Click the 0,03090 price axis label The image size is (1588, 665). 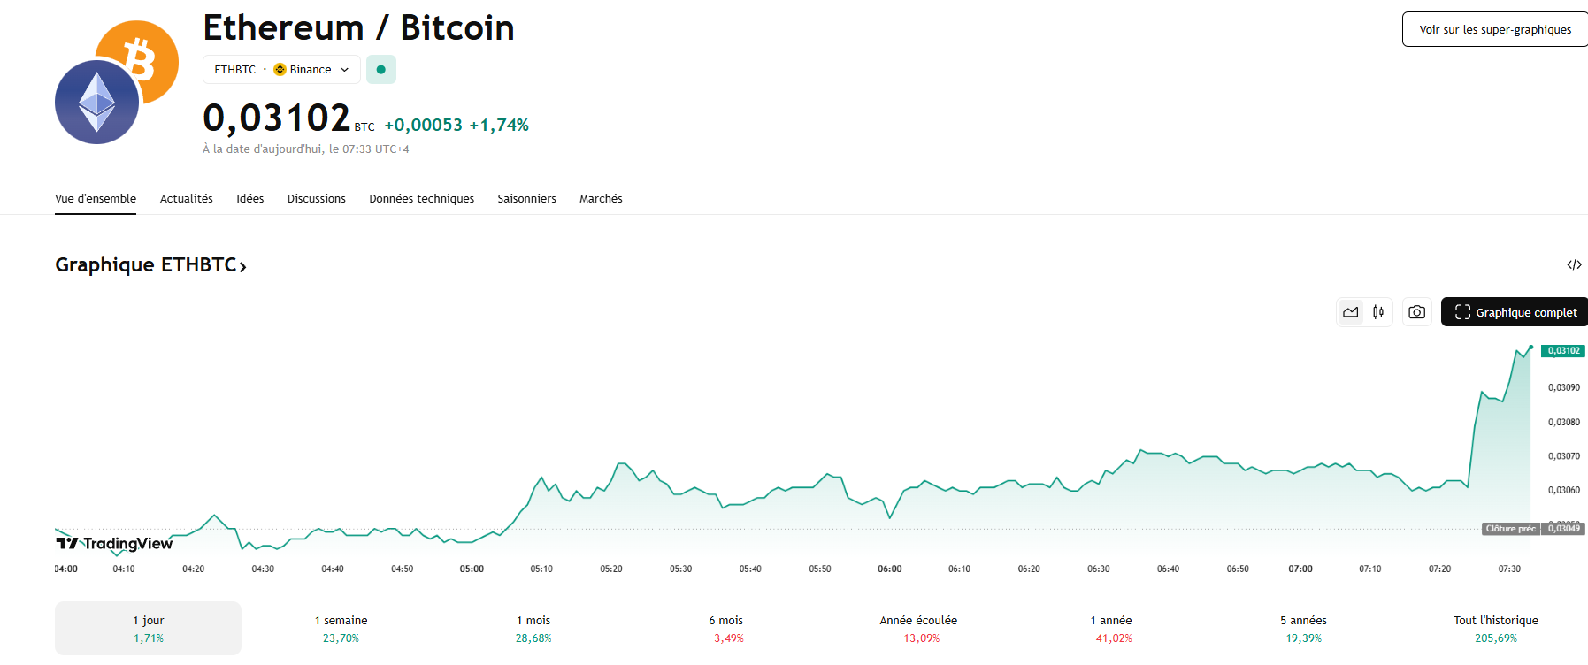(x=1564, y=387)
